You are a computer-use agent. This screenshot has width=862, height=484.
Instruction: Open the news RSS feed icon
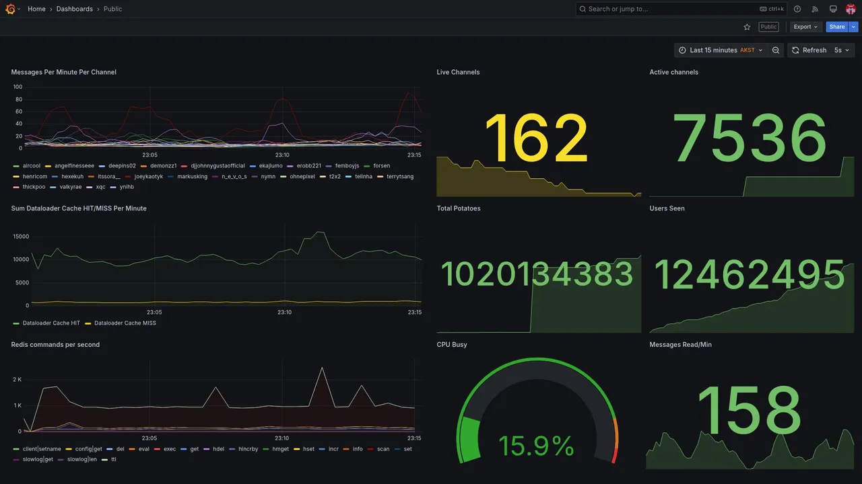click(815, 9)
